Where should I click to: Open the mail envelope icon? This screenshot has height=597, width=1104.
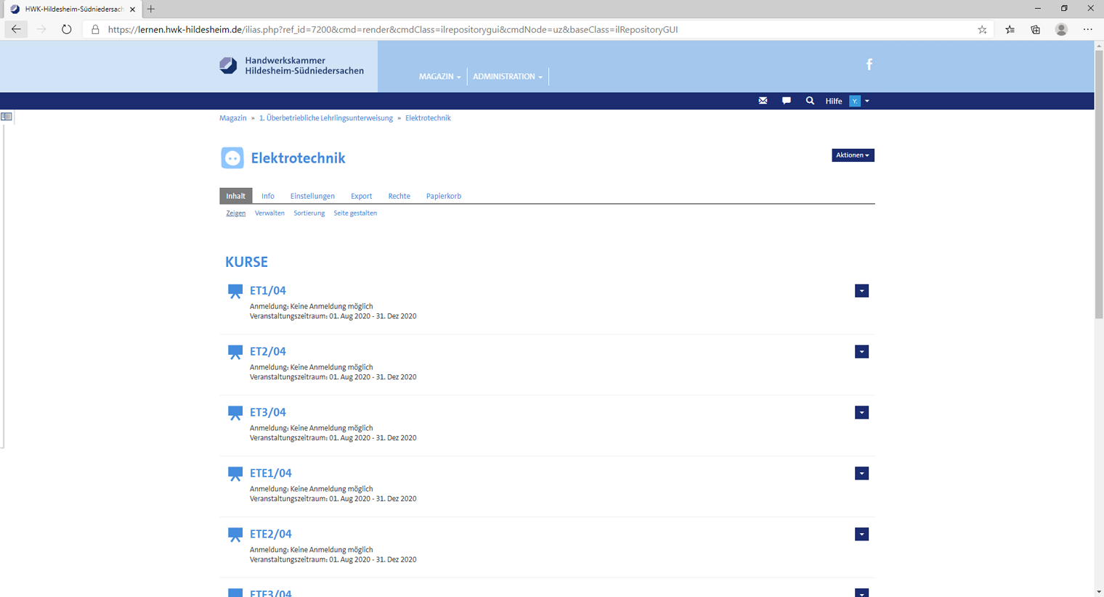[763, 101]
